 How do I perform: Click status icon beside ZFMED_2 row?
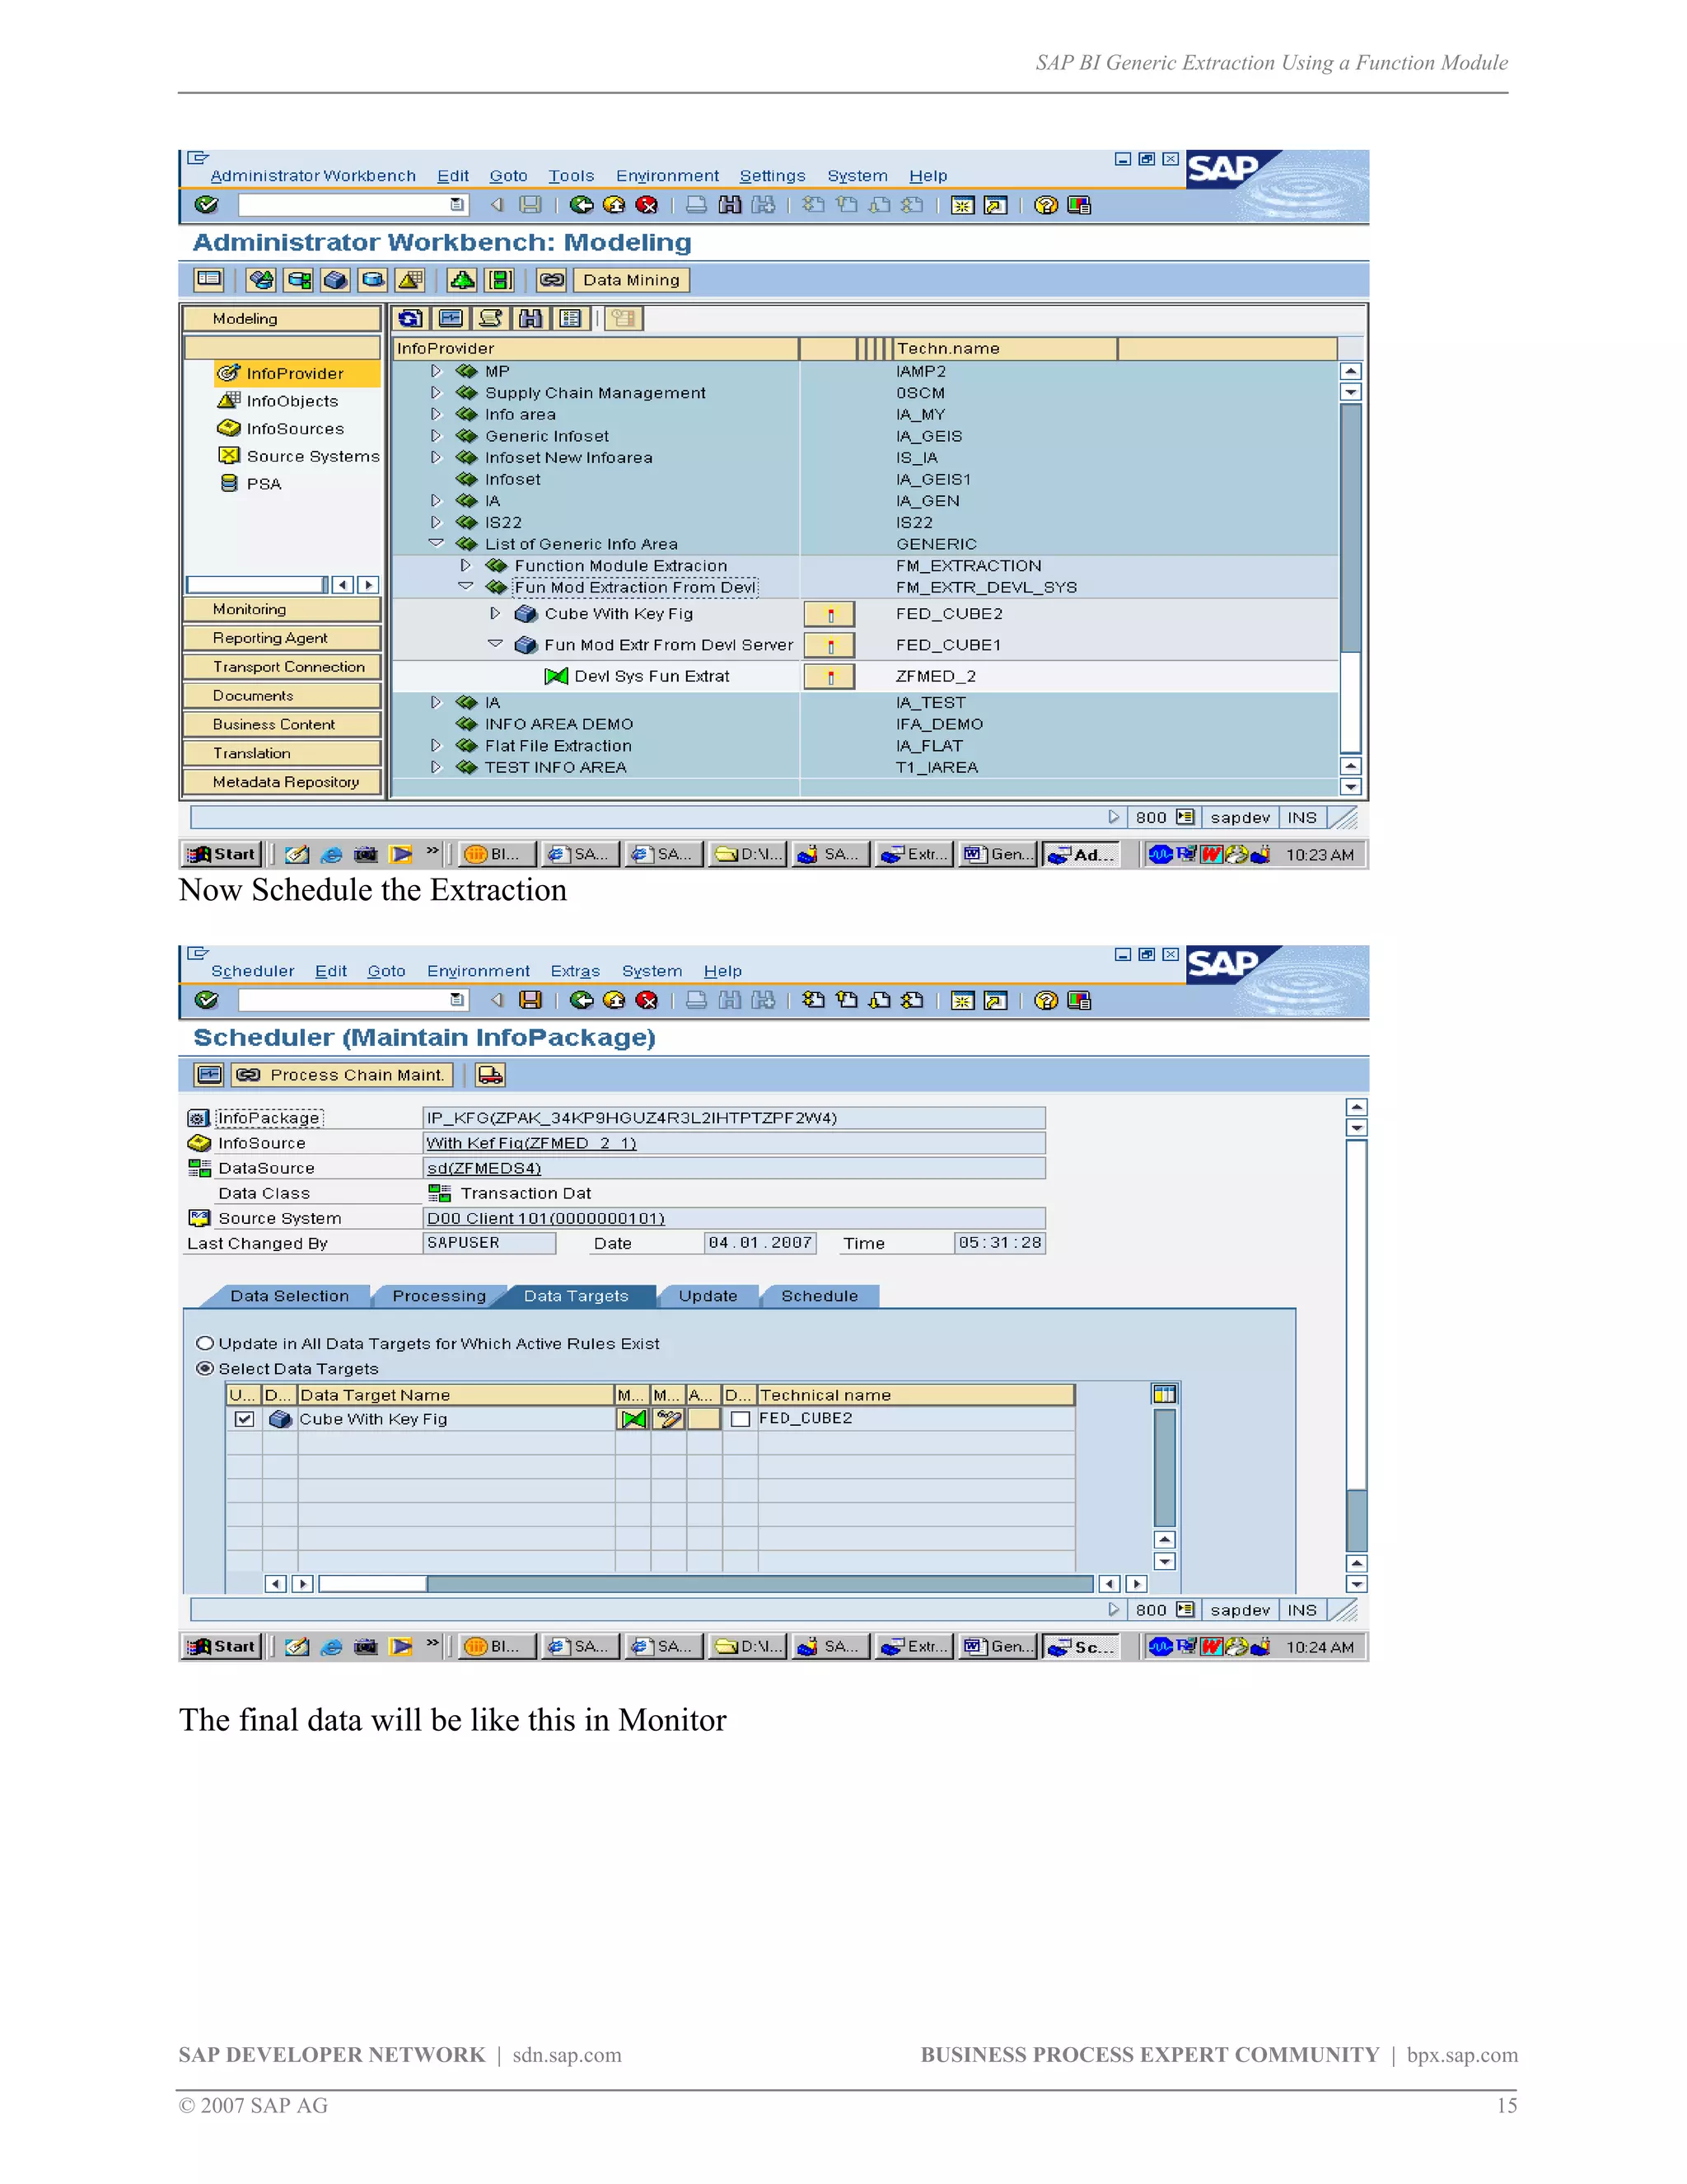829,677
